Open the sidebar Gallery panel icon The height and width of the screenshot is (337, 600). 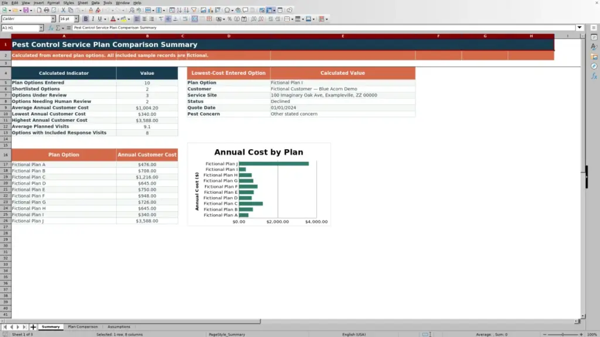coord(594,57)
